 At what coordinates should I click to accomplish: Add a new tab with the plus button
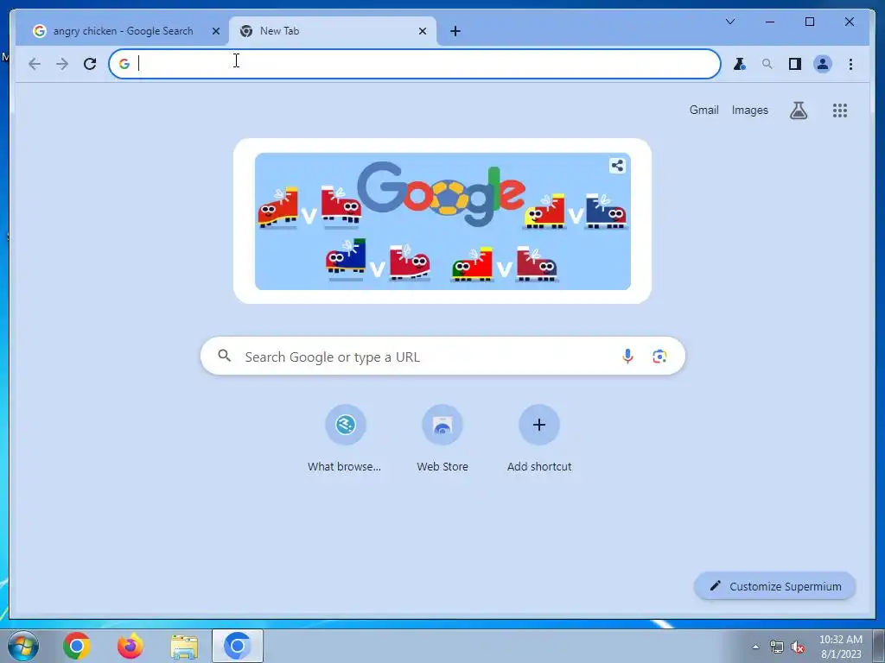point(455,32)
